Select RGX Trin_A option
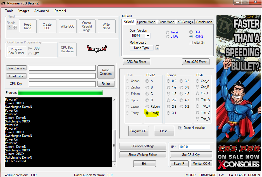The image size is (262, 177). 197,100
